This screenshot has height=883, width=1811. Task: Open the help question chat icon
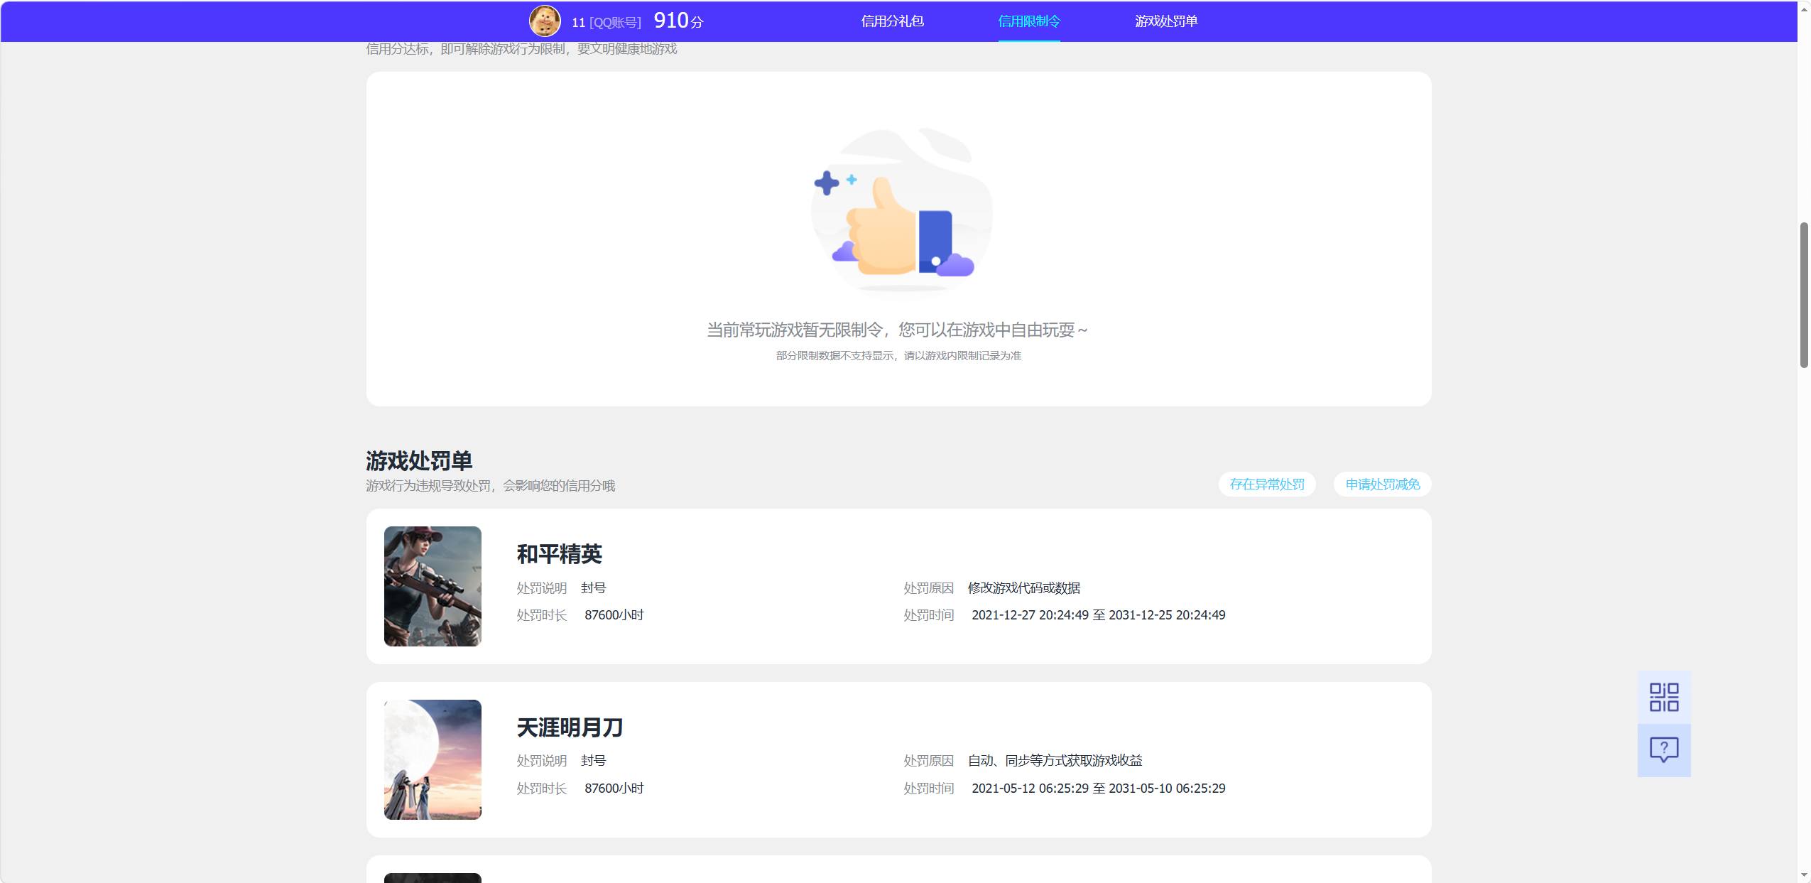[x=1664, y=750]
